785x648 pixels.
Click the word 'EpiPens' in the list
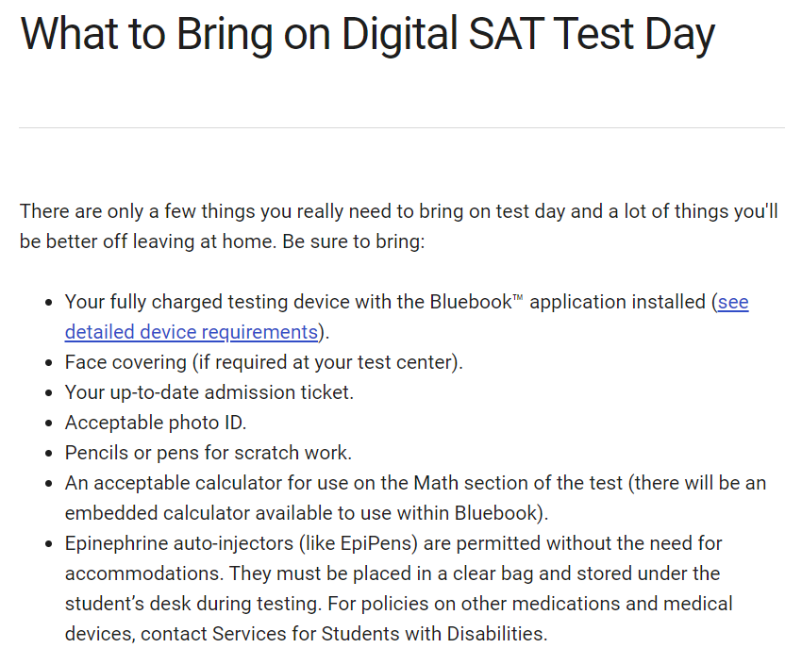click(x=376, y=543)
